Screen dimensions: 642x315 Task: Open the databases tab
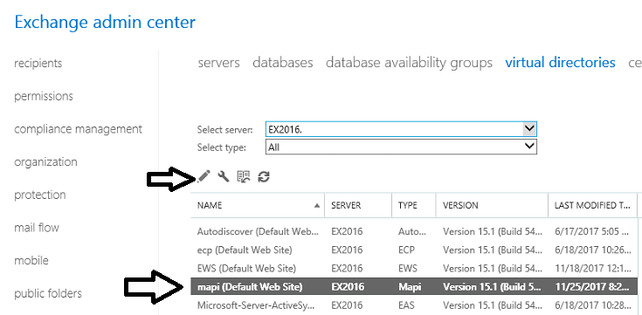coord(283,63)
